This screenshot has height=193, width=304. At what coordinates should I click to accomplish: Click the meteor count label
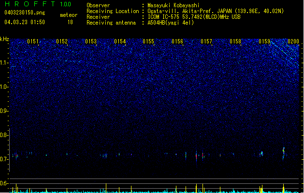pos(69,15)
